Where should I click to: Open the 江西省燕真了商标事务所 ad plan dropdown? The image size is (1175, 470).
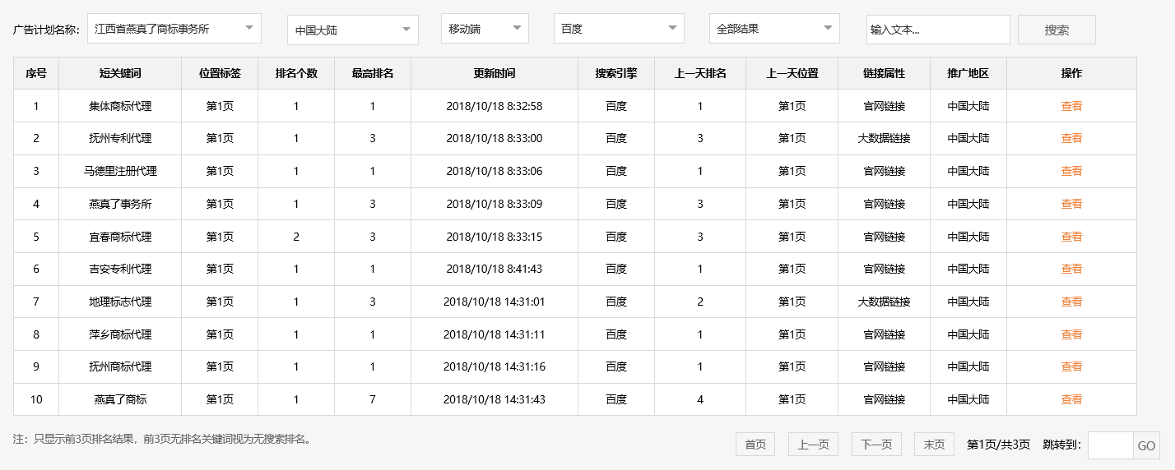coord(174,29)
